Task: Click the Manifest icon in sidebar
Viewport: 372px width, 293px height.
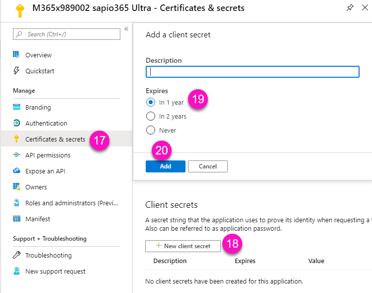Action: point(16,219)
